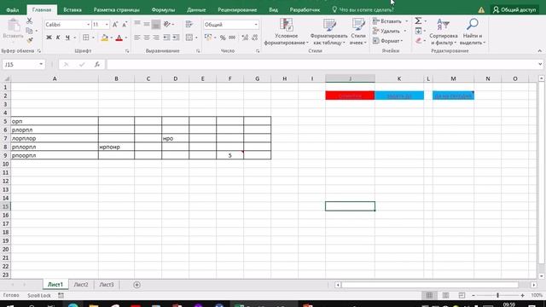This screenshot has width=546, height=307.
Task: Click the Что вы хотите сделать search box
Action: 363,9
